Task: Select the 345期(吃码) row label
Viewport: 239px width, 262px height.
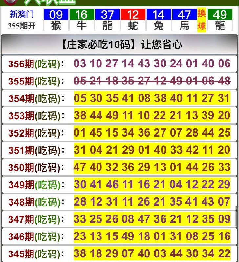Action: tap(36, 254)
